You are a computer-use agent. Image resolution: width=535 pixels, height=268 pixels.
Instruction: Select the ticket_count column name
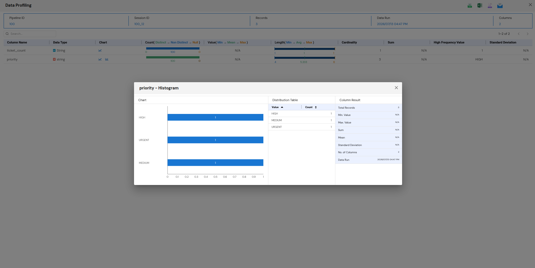[x=16, y=50]
